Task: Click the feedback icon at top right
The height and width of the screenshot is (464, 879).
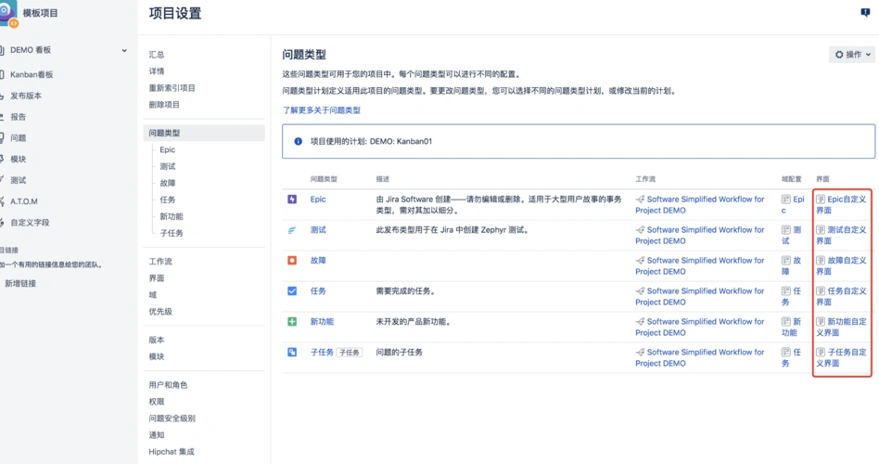Action: 865,12
